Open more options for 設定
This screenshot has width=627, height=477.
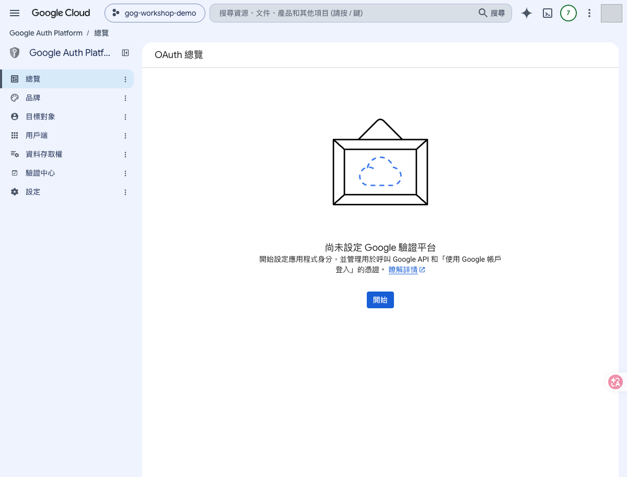coord(125,192)
